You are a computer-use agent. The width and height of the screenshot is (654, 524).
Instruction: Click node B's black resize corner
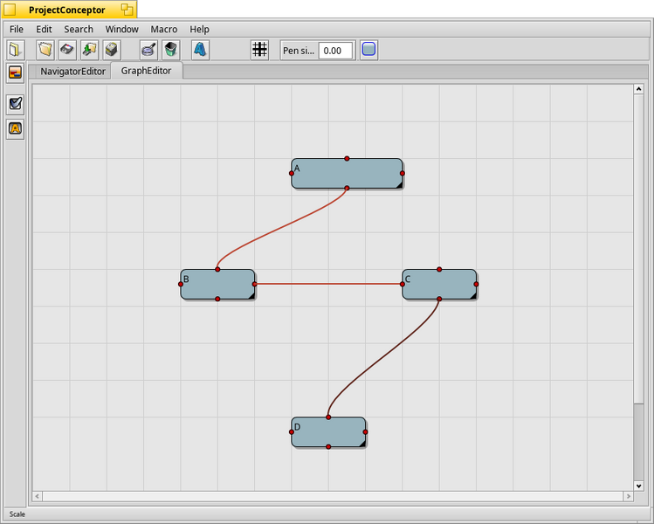251,296
